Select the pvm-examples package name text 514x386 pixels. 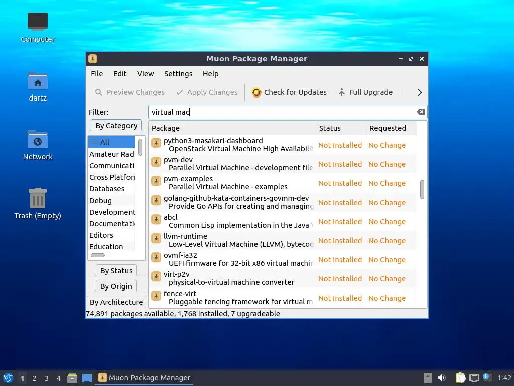pos(188,179)
